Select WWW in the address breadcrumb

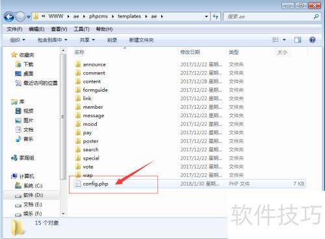pos(56,16)
